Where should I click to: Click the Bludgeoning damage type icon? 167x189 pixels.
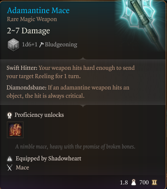click(x=42, y=45)
